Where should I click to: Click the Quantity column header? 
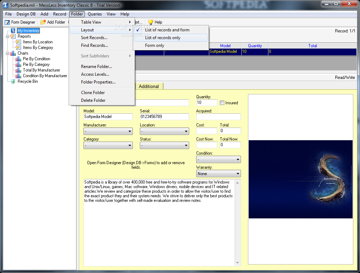pyautogui.click(x=255, y=46)
